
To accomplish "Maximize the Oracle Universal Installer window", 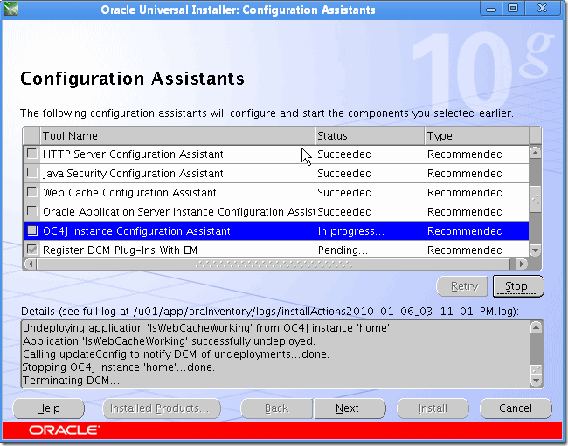I will coord(513,9).
